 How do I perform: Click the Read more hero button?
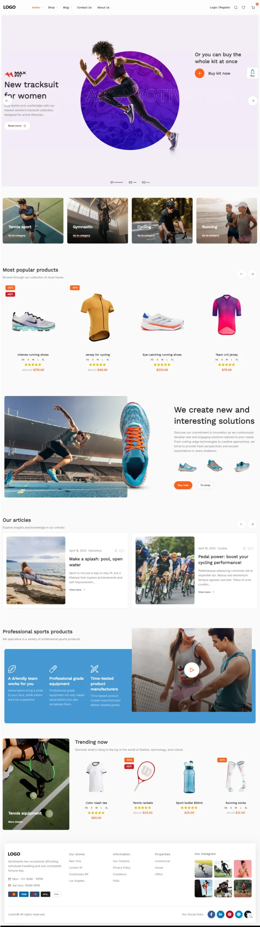click(17, 126)
